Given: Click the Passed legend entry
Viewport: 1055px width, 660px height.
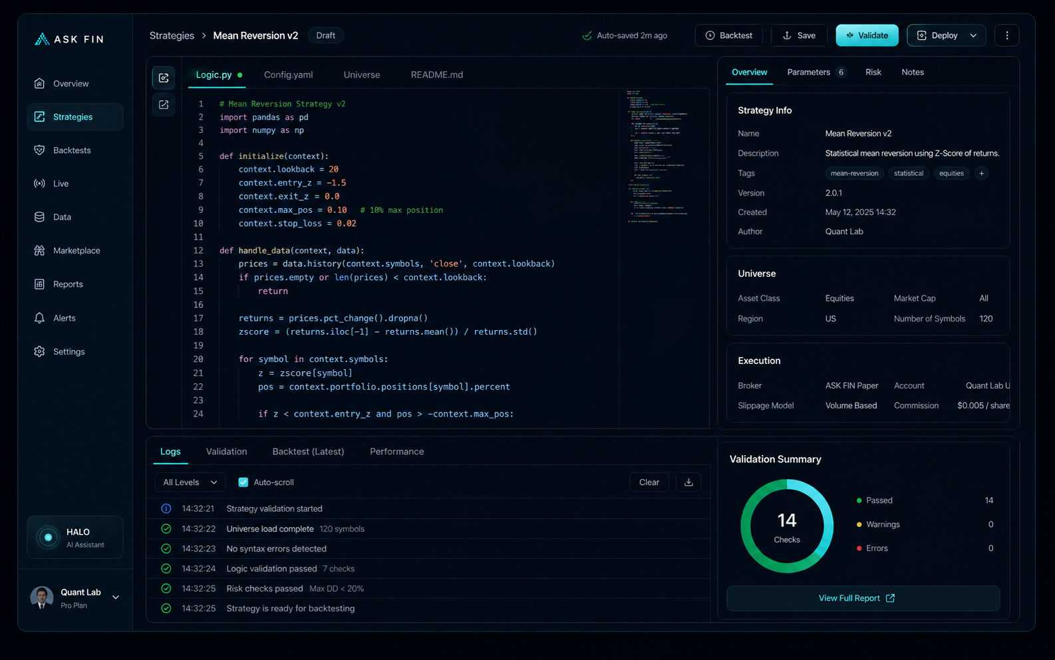Looking at the screenshot, I should pos(925,500).
